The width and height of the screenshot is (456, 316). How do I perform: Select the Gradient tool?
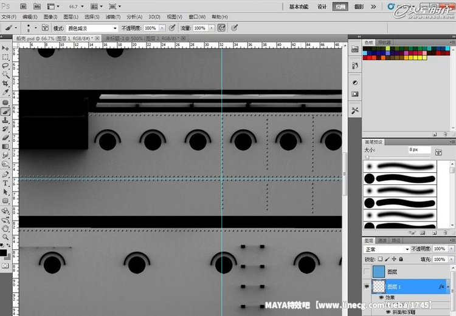point(5,147)
